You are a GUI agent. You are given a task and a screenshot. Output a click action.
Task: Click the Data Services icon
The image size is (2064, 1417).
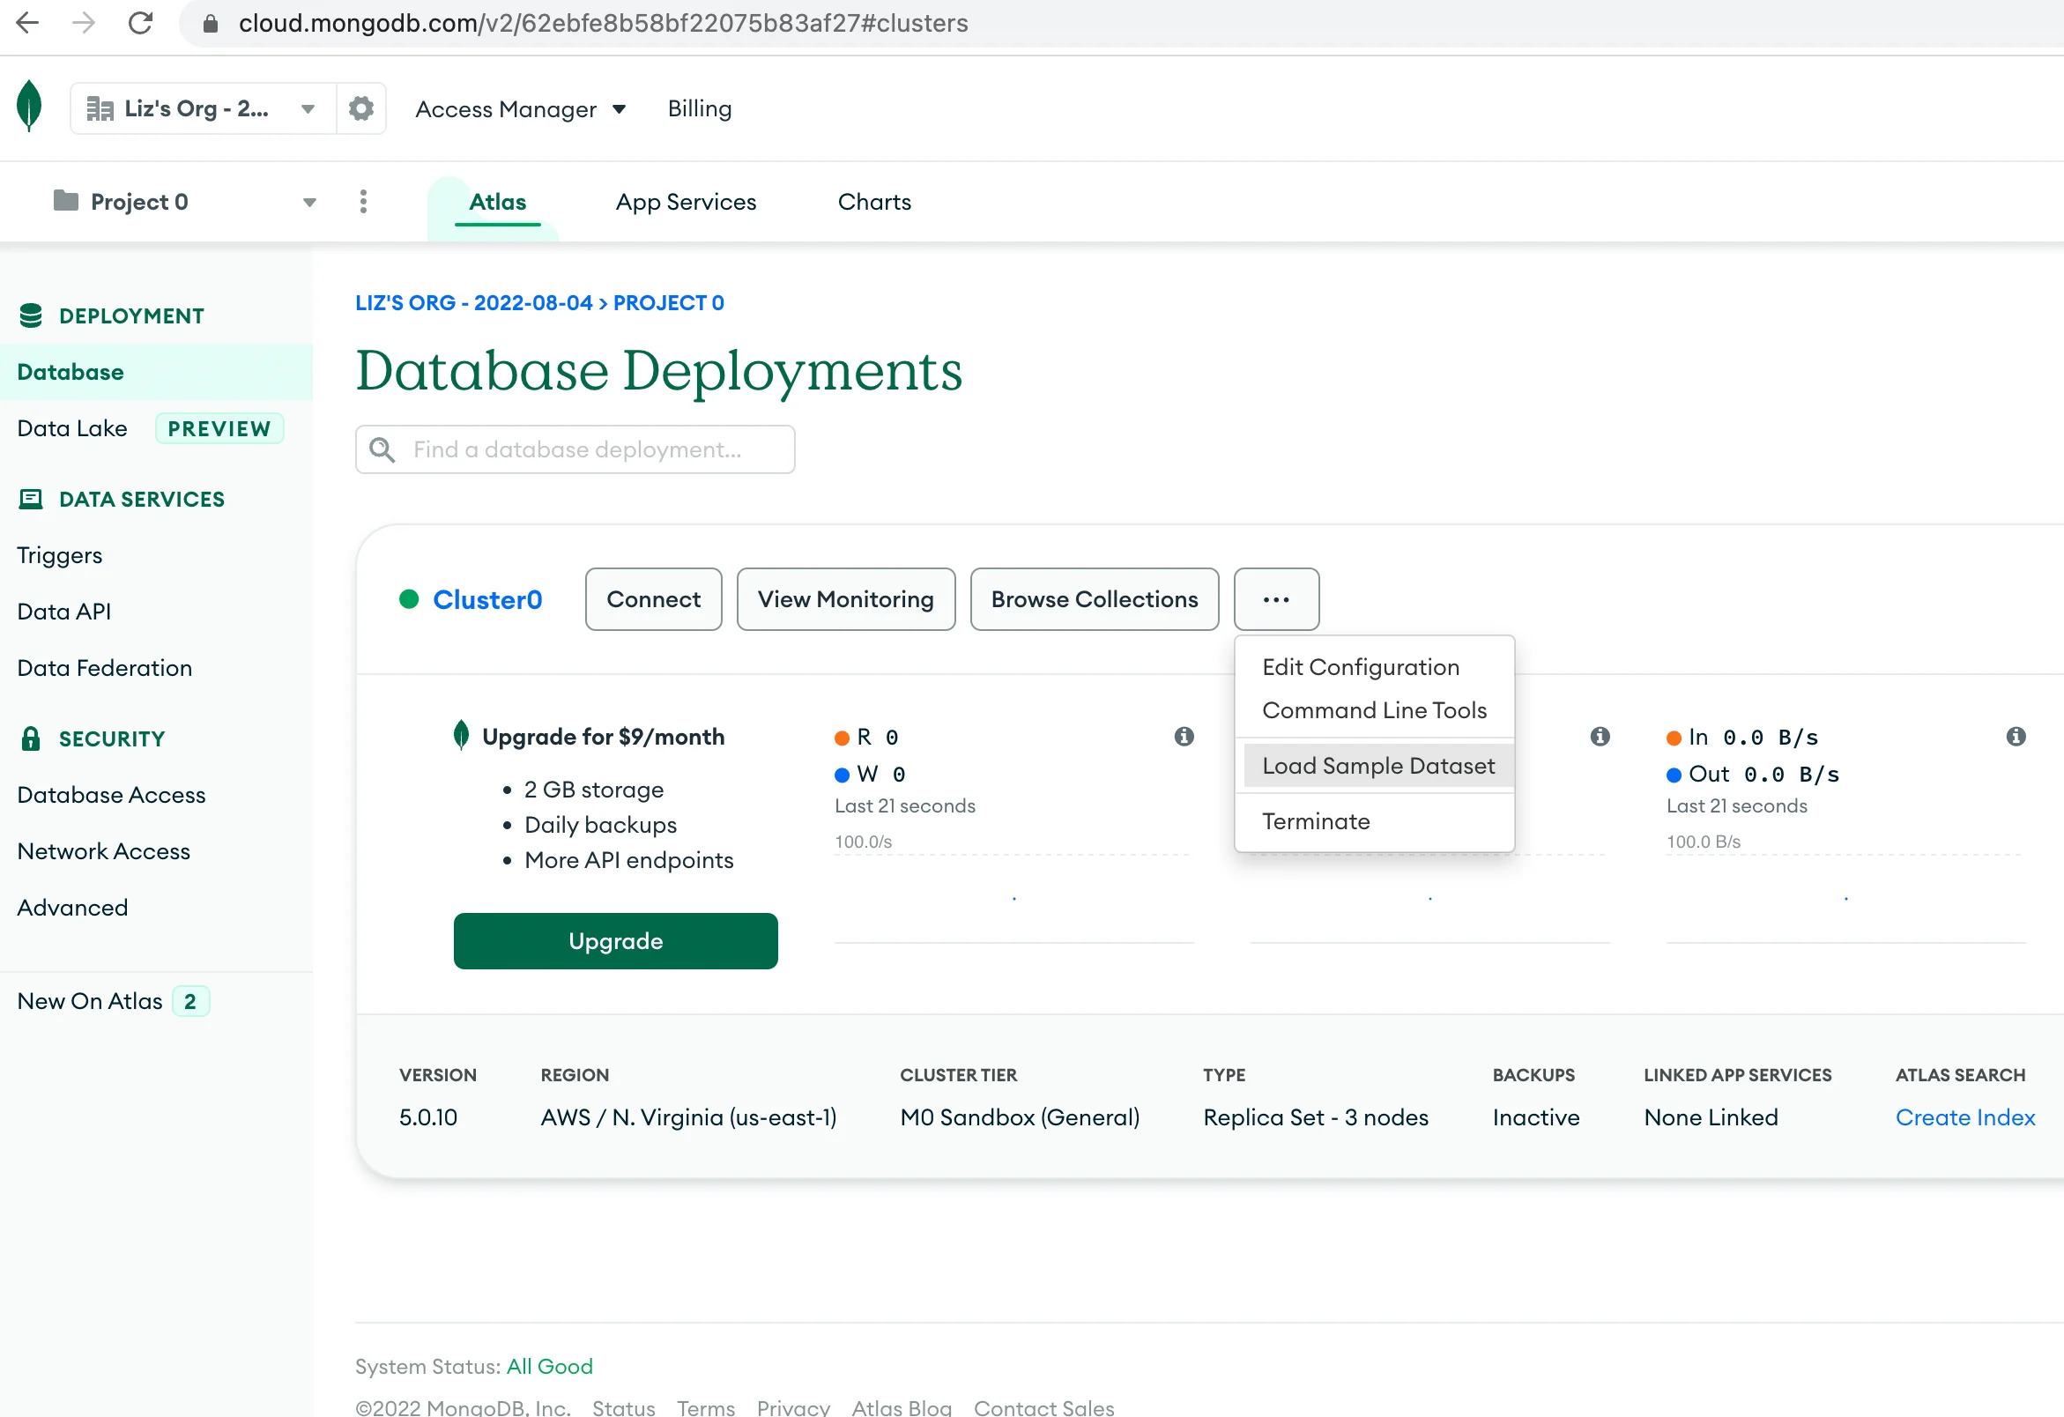tap(30, 499)
